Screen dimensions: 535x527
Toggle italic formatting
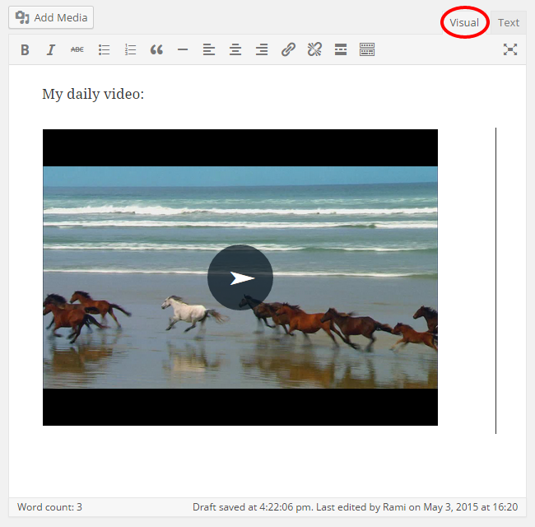(x=51, y=50)
